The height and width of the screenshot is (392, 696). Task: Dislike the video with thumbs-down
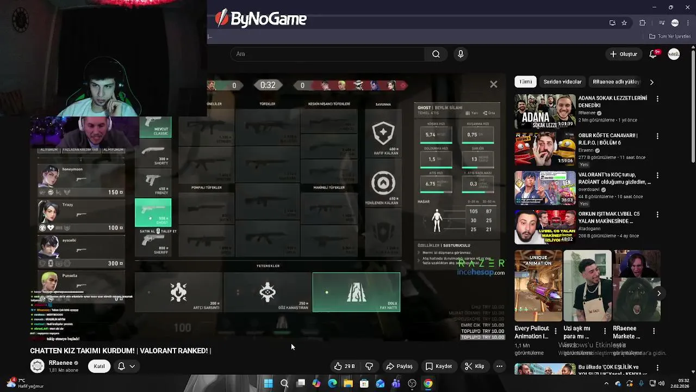[369, 366]
